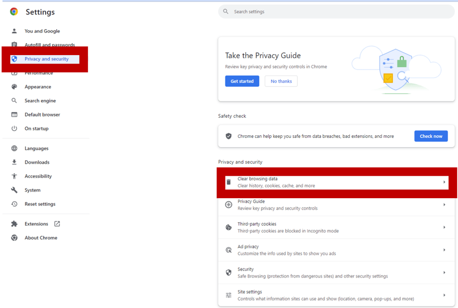Screen dimensions: 458x308
Task: Click the Site settings sliders icon
Action: coord(228,295)
